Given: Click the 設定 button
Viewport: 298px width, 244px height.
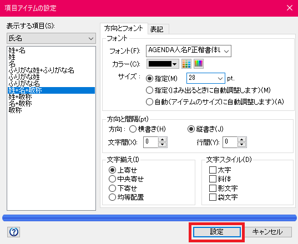Looking at the screenshot, I should pos(216,232).
